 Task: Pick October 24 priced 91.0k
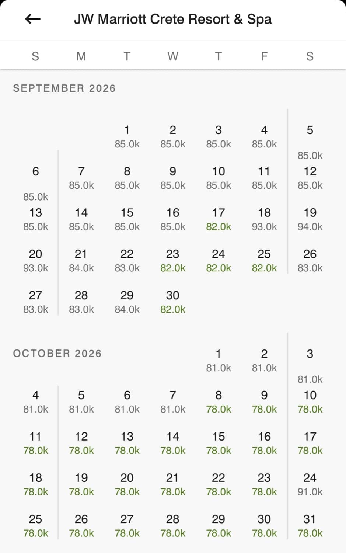coord(310,484)
